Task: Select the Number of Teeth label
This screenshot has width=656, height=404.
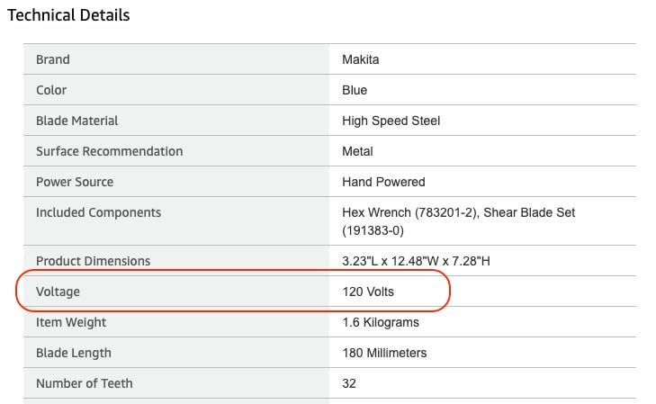Action: pos(84,383)
